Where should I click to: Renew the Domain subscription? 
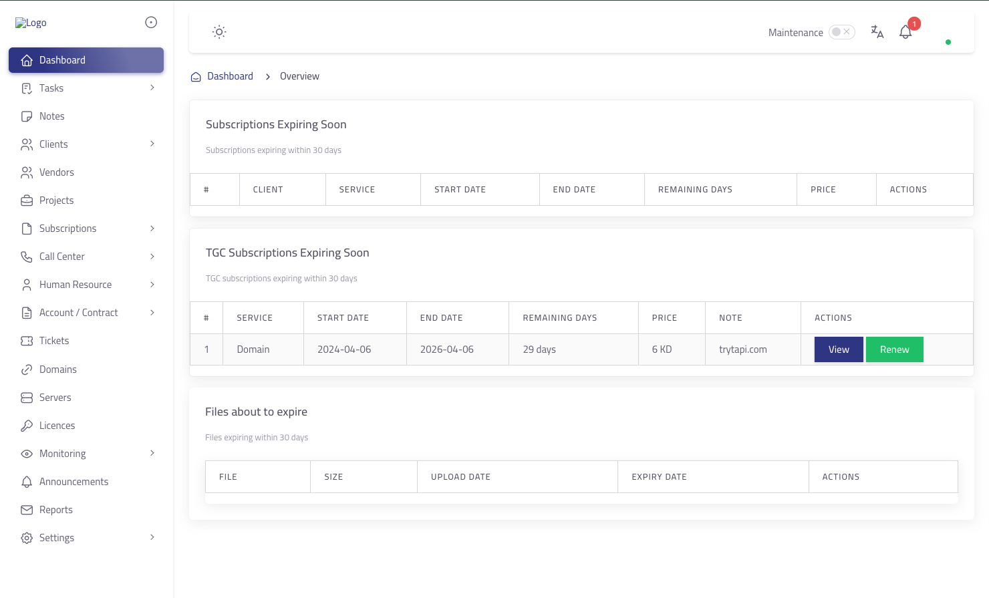[x=895, y=349]
